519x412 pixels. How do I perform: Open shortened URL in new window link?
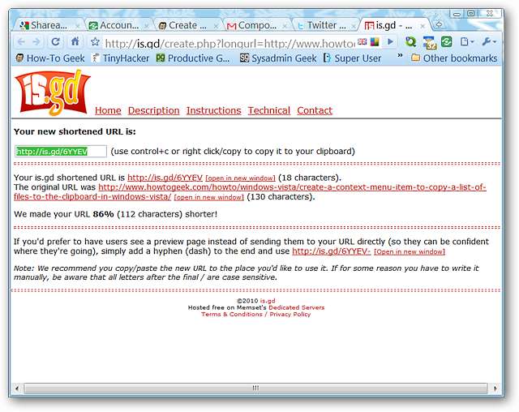tap(240, 178)
